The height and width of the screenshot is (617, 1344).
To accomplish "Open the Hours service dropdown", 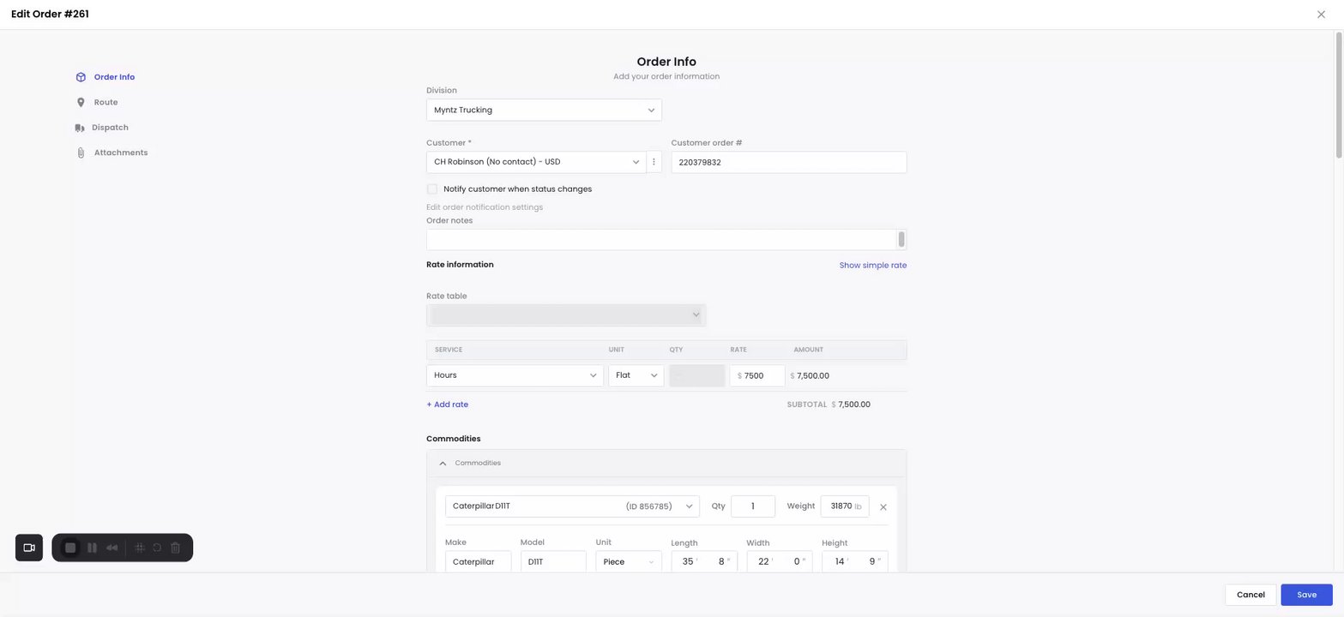I will pos(515,375).
